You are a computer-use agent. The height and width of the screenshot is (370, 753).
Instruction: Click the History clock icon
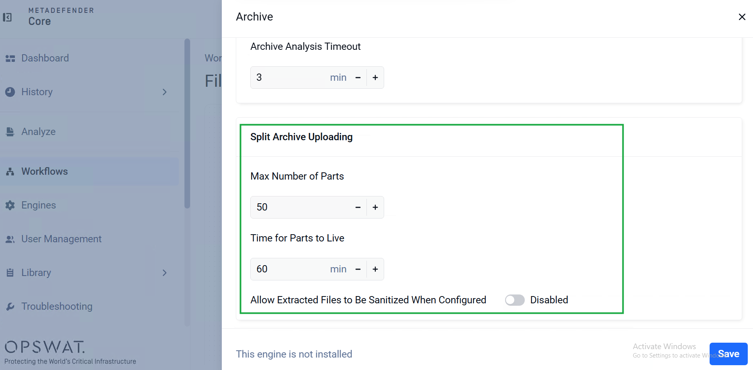10,92
